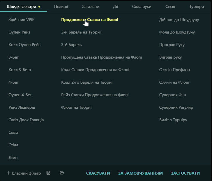
Task: Enable the Олл-ін Префлоп filter
Action: click(174, 70)
